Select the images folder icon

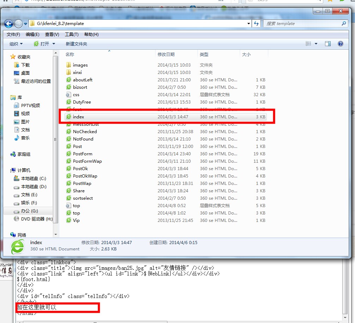tap(69, 65)
